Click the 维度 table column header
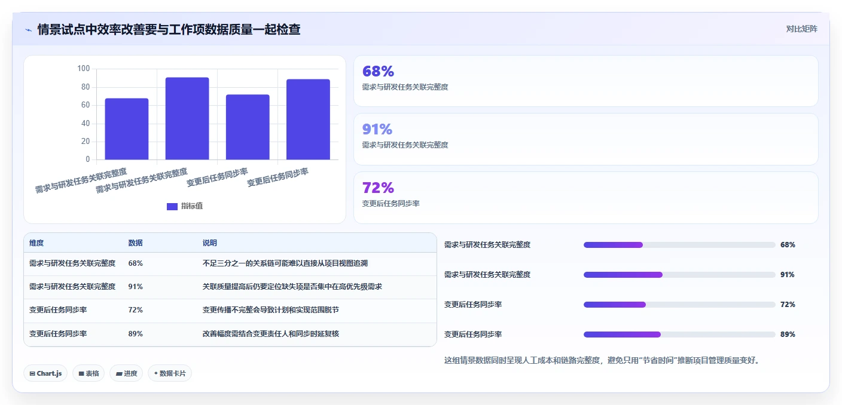 [x=36, y=243]
